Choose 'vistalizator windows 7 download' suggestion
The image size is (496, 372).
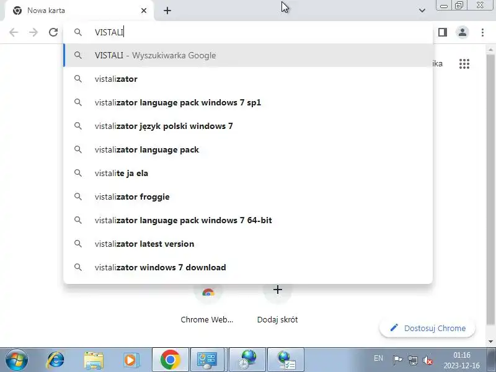(248, 267)
